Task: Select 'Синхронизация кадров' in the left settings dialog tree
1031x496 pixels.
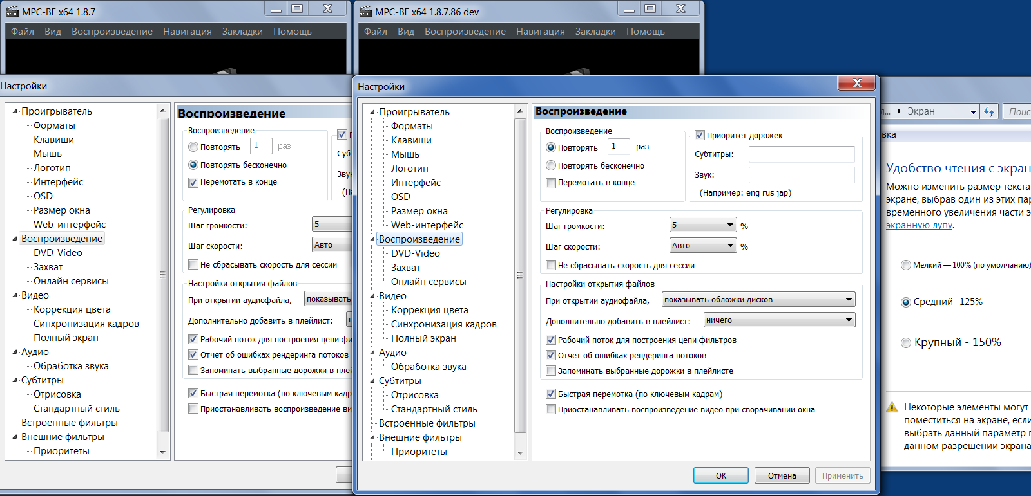Action: [x=86, y=324]
